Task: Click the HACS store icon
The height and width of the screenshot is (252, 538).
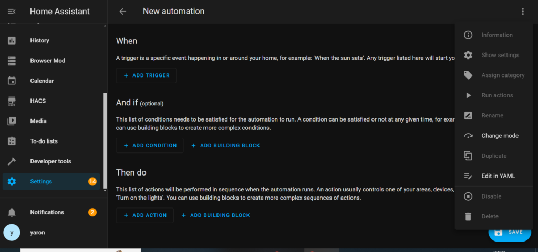Action: (x=12, y=101)
